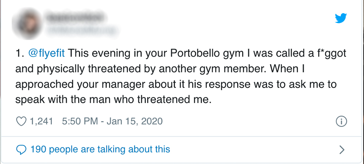
Task: Open "190 people are talking about this"
Action: 100,149
